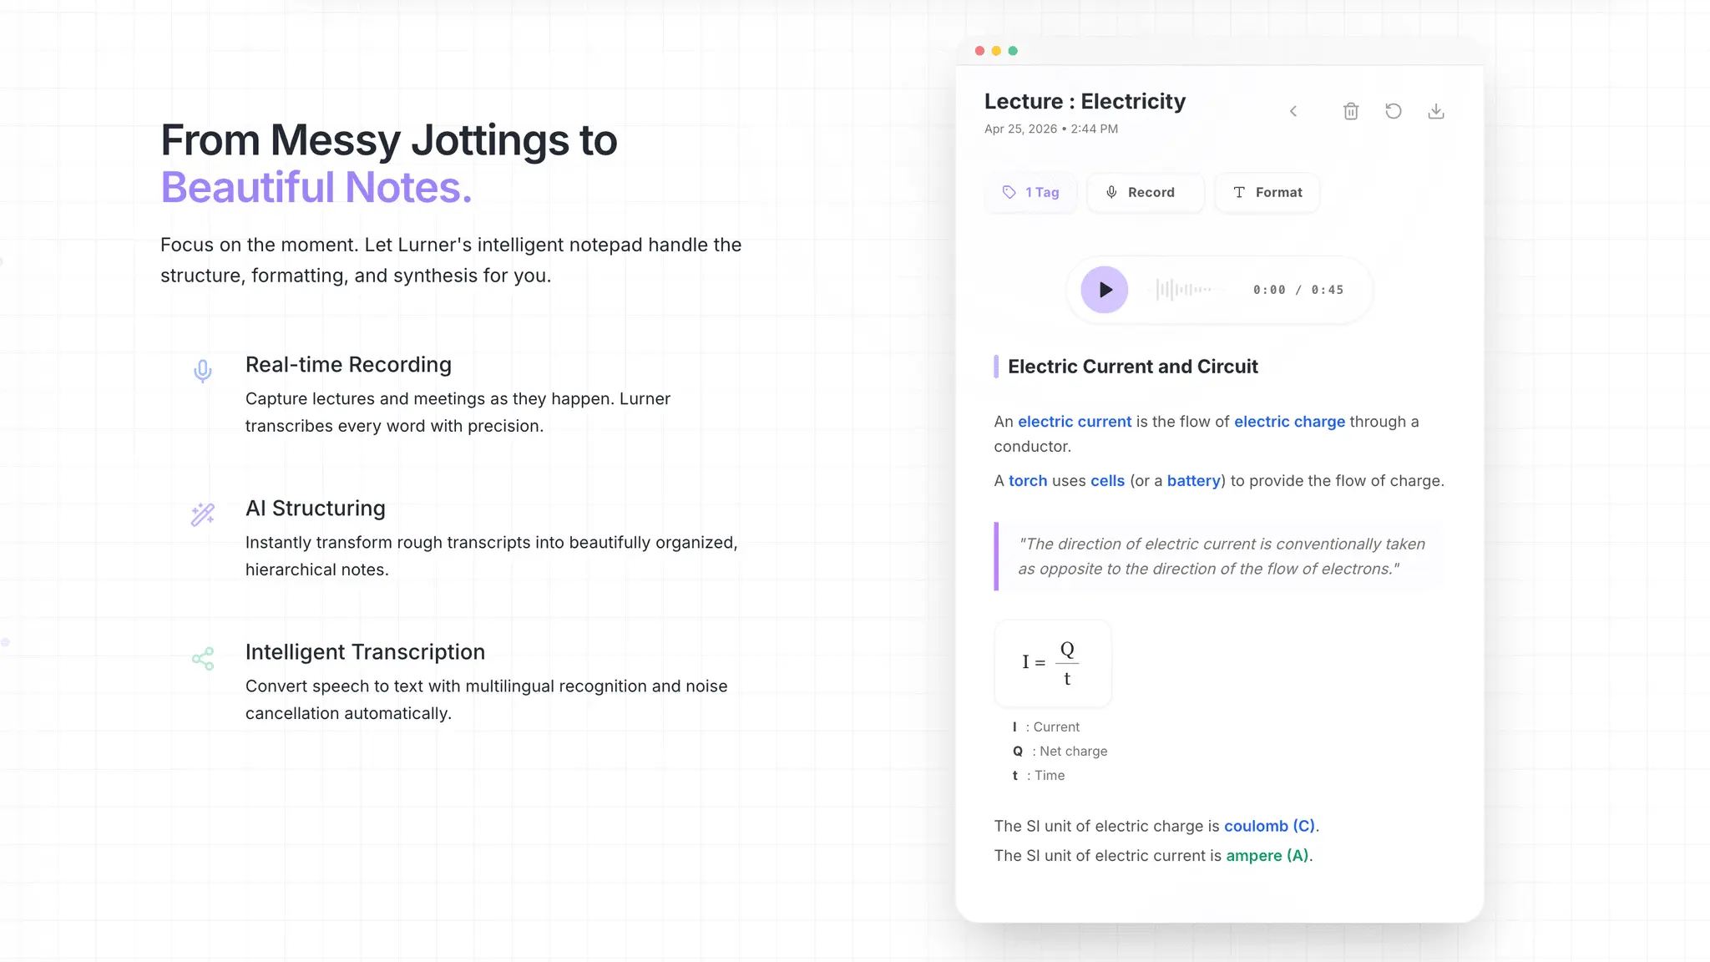Click the undo/refresh circular arrow icon
This screenshot has height=962, width=1710.
pyautogui.click(x=1394, y=111)
